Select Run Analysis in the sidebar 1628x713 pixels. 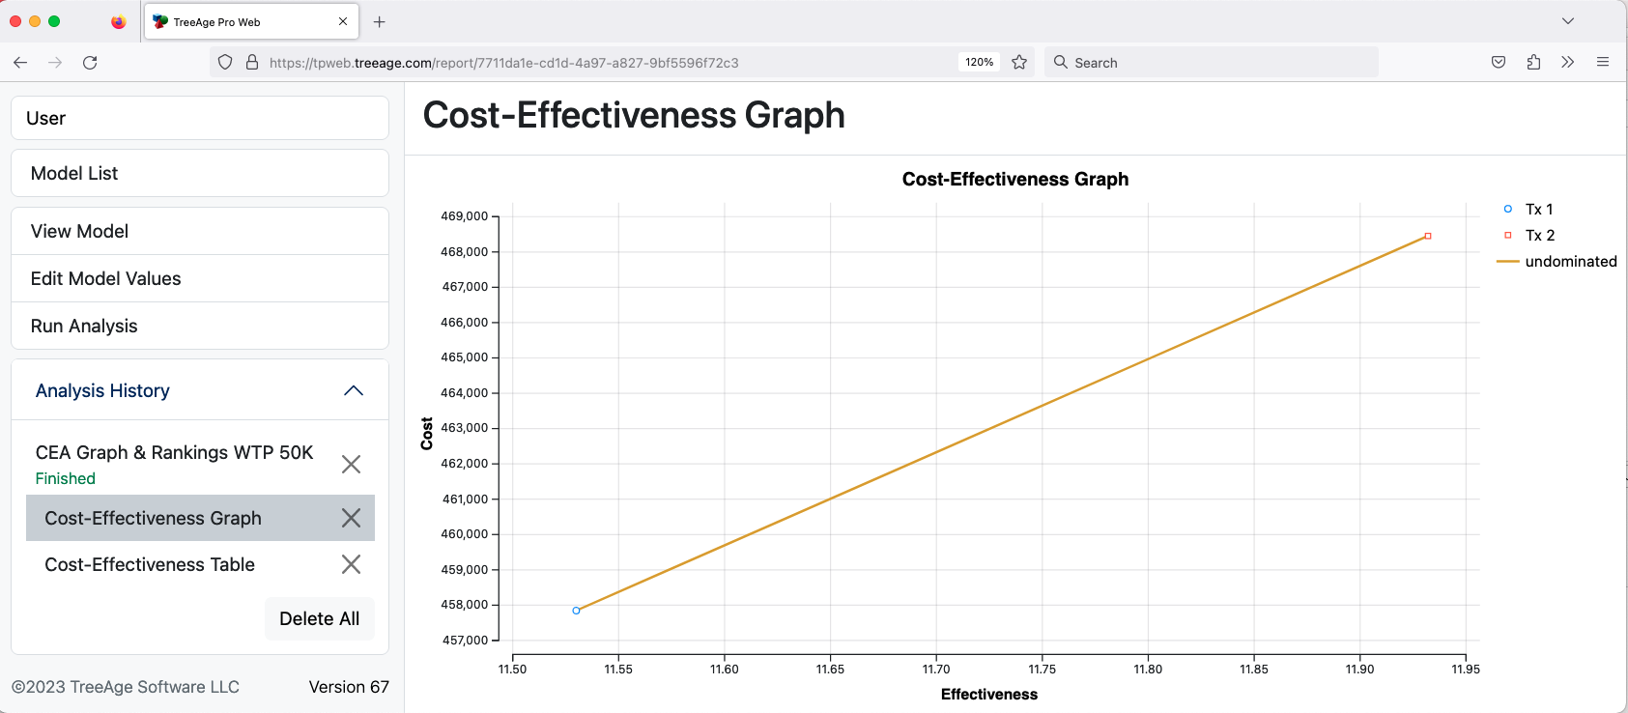pos(200,326)
